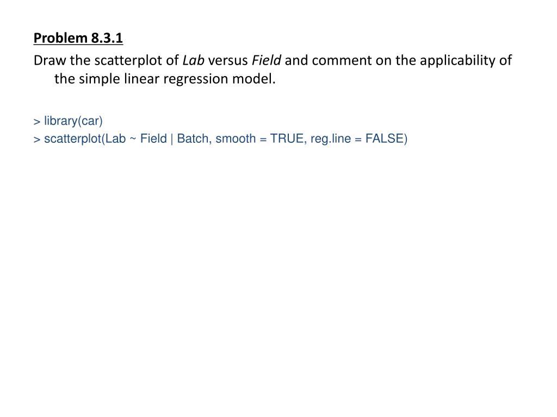Screen dimensions: 557x417
Task: Click the smooth argument name in the code
Action: pyautogui.click(x=236, y=138)
